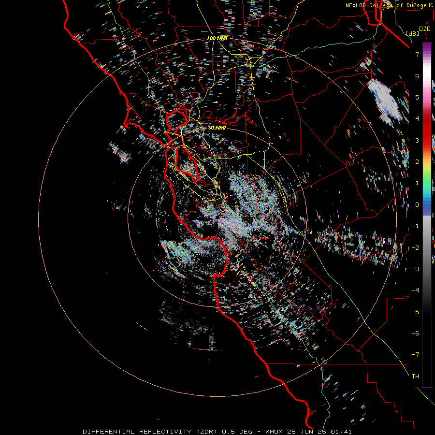435x435 pixels.
Task: Select the "-7" value on the color scale
Action: [x=415, y=355]
